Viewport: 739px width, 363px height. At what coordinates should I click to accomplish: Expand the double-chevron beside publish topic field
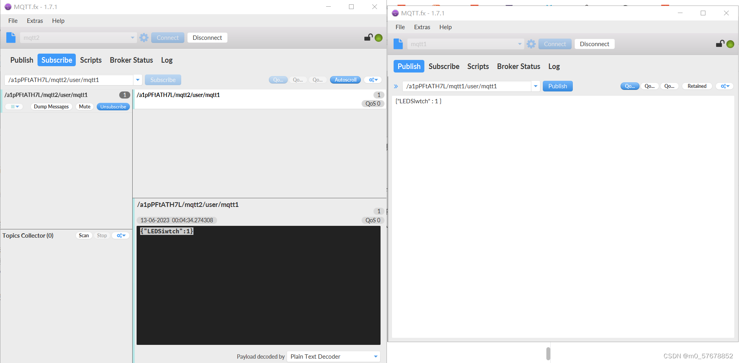click(396, 86)
